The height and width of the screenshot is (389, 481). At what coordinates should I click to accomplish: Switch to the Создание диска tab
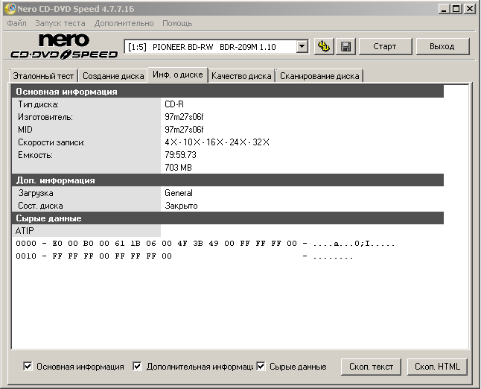[x=113, y=76]
